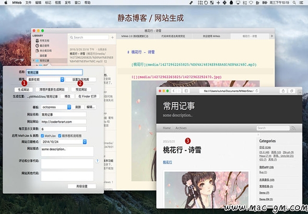Open the octopress template dropdown
The height and width of the screenshot is (214, 308).
56,107
